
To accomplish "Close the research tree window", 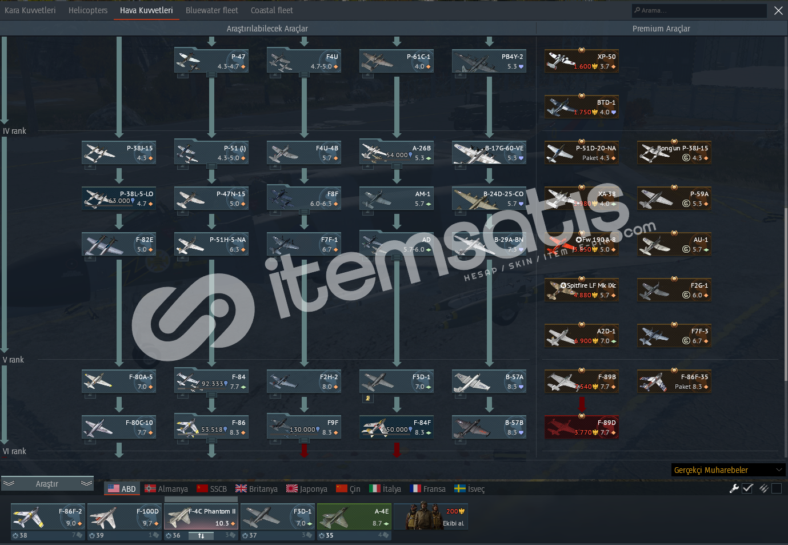I will [x=778, y=10].
